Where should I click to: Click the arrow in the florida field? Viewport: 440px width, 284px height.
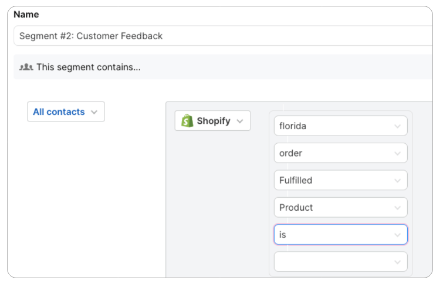pos(397,126)
